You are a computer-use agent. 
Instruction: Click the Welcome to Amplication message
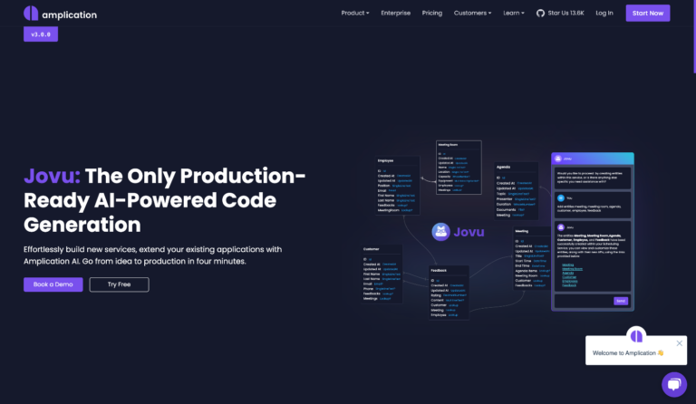[x=628, y=353]
